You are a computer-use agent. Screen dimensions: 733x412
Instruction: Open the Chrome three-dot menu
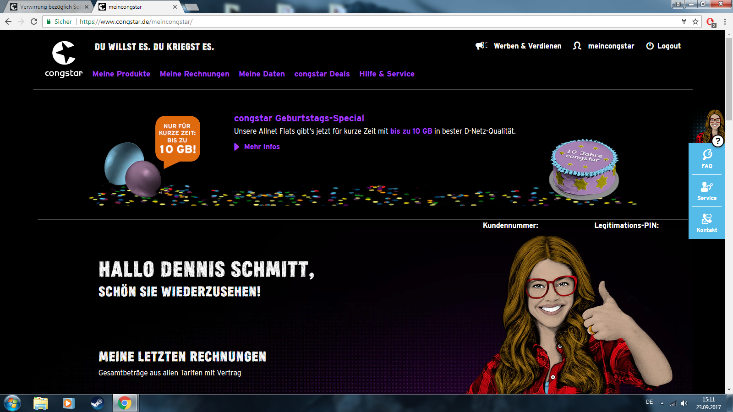pos(725,22)
